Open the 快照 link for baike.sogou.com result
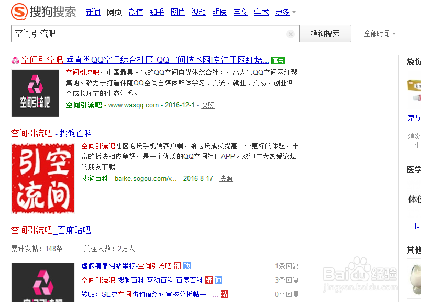 coord(226,179)
